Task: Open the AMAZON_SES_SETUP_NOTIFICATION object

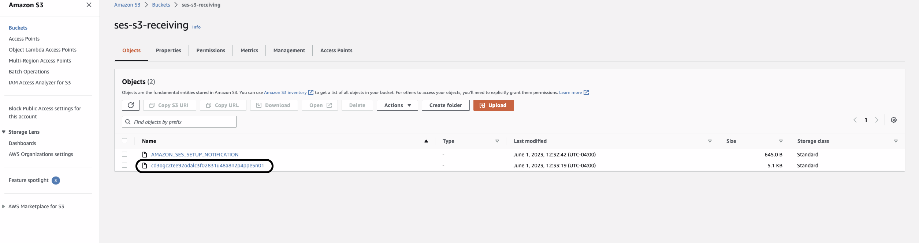Action: [x=195, y=155]
